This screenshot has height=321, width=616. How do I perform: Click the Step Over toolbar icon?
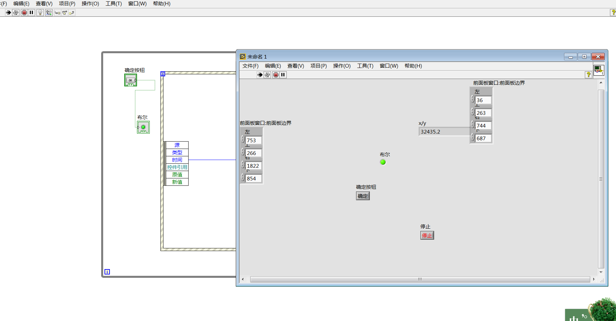65,13
